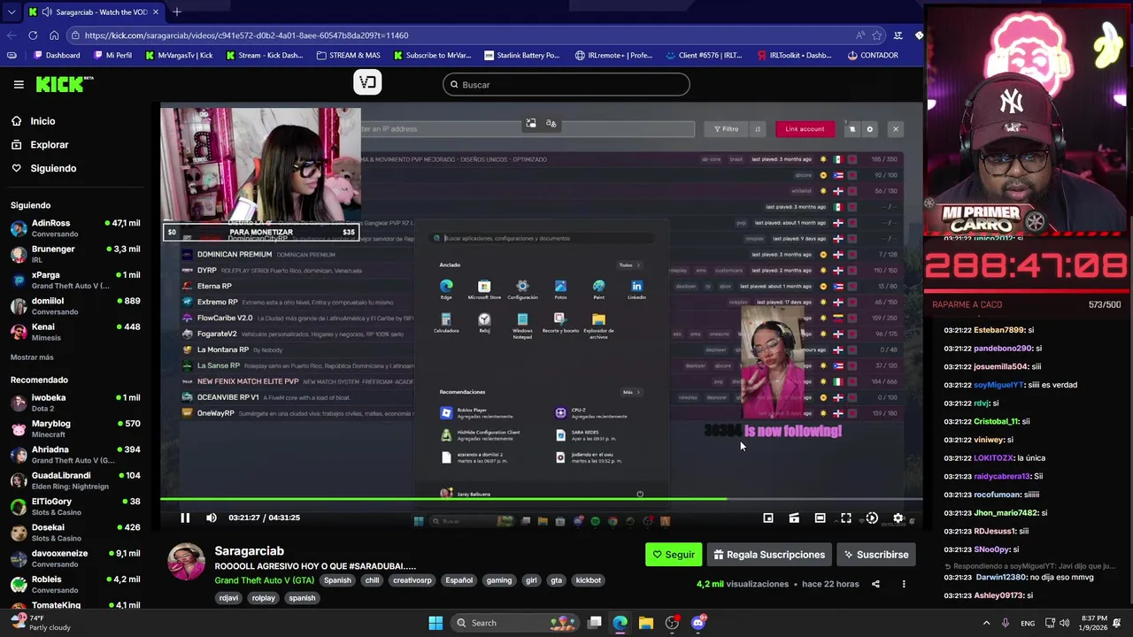Select the rolplay tag

pyautogui.click(x=263, y=598)
